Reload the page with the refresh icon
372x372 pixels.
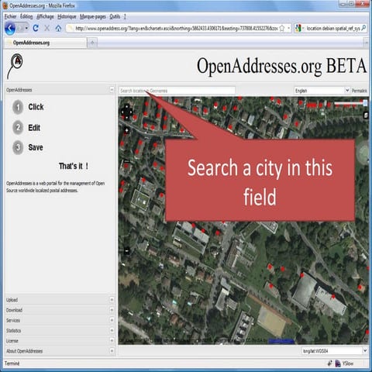coord(36,28)
